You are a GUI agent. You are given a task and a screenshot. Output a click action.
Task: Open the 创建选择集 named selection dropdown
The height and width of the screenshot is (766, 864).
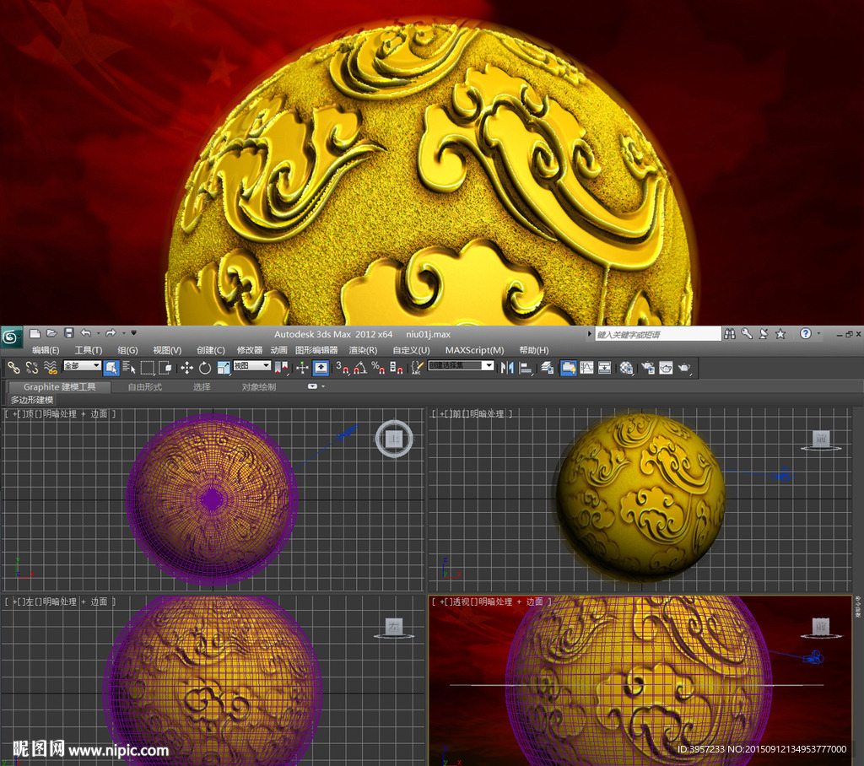pyautogui.click(x=461, y=366)
